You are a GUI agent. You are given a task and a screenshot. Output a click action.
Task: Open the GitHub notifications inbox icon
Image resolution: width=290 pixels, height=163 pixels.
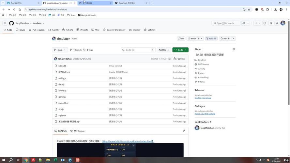point(277,23)
